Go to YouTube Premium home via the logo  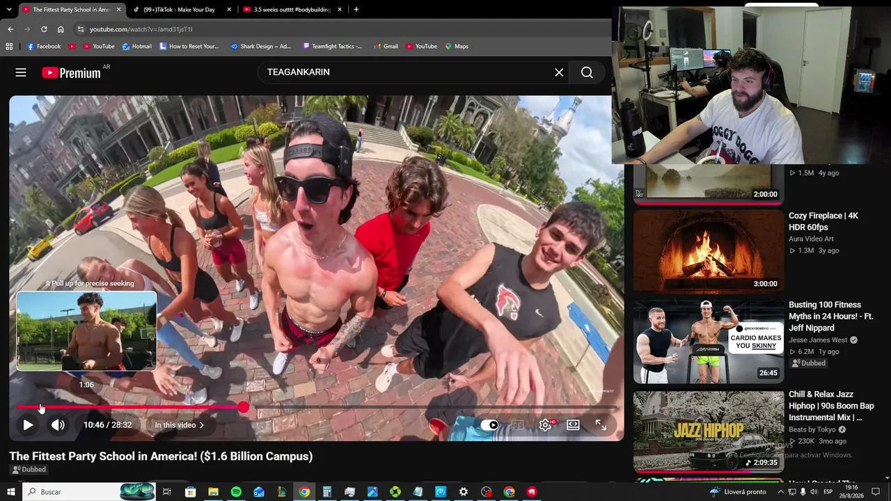pos(71,72)
